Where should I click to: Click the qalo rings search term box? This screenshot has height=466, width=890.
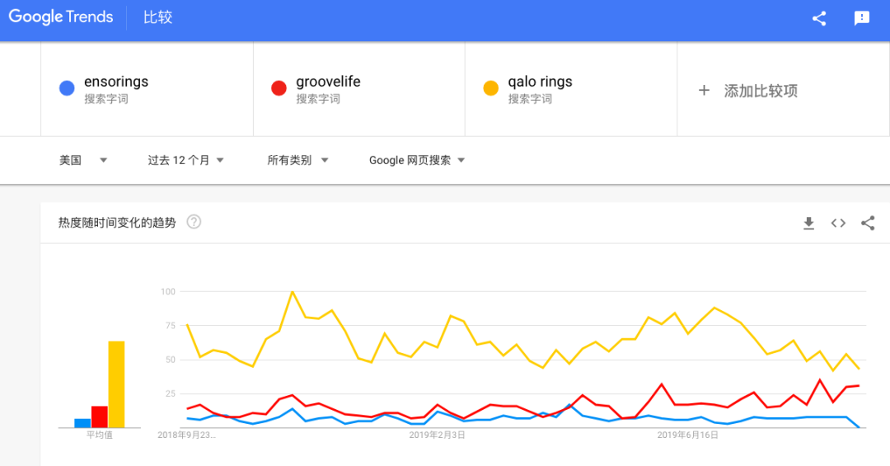[571, 89]
